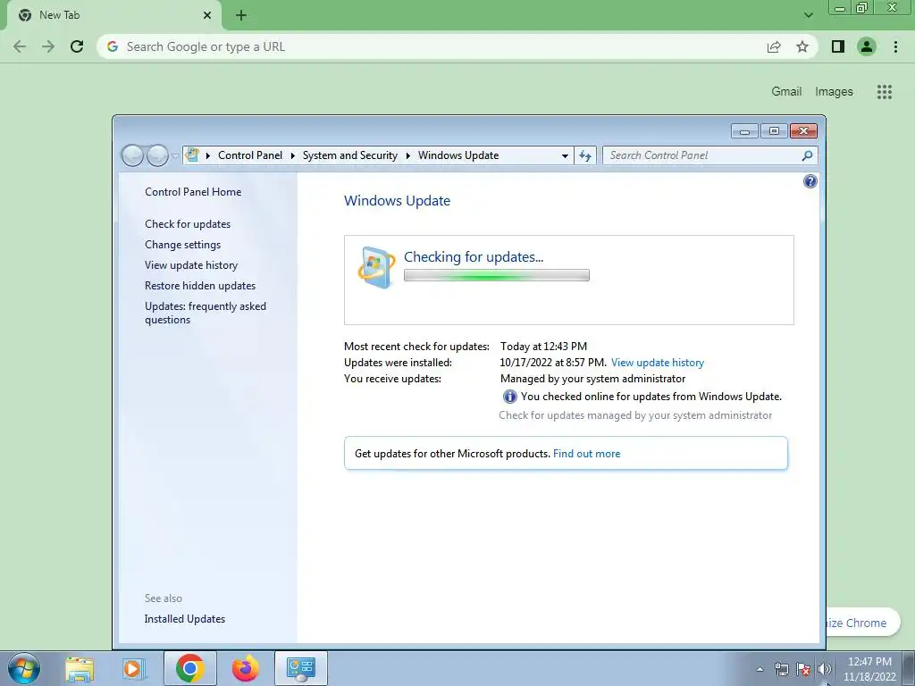Open Windows Start orb
915x686 pixels.
point(24,668)
